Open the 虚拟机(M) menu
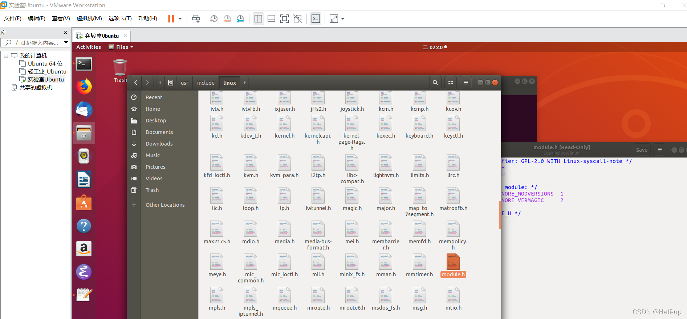 click(89, 18)
